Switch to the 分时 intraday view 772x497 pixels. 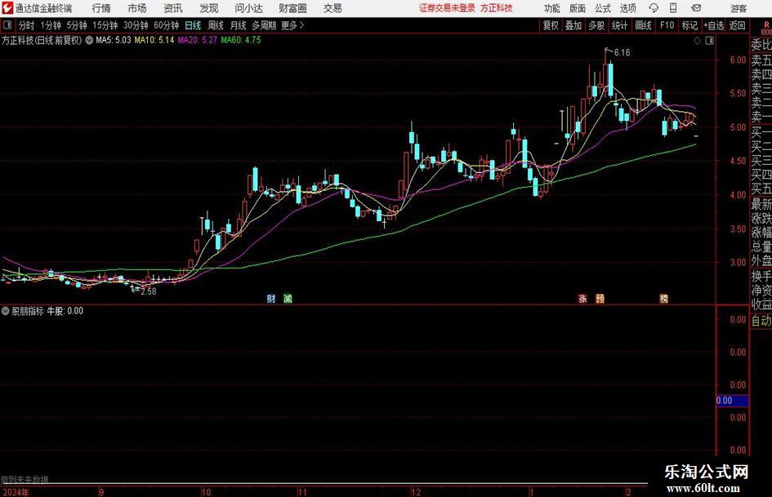click(27, 25)
